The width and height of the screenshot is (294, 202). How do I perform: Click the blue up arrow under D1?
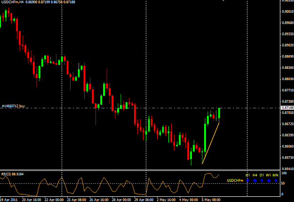[262, 181]
